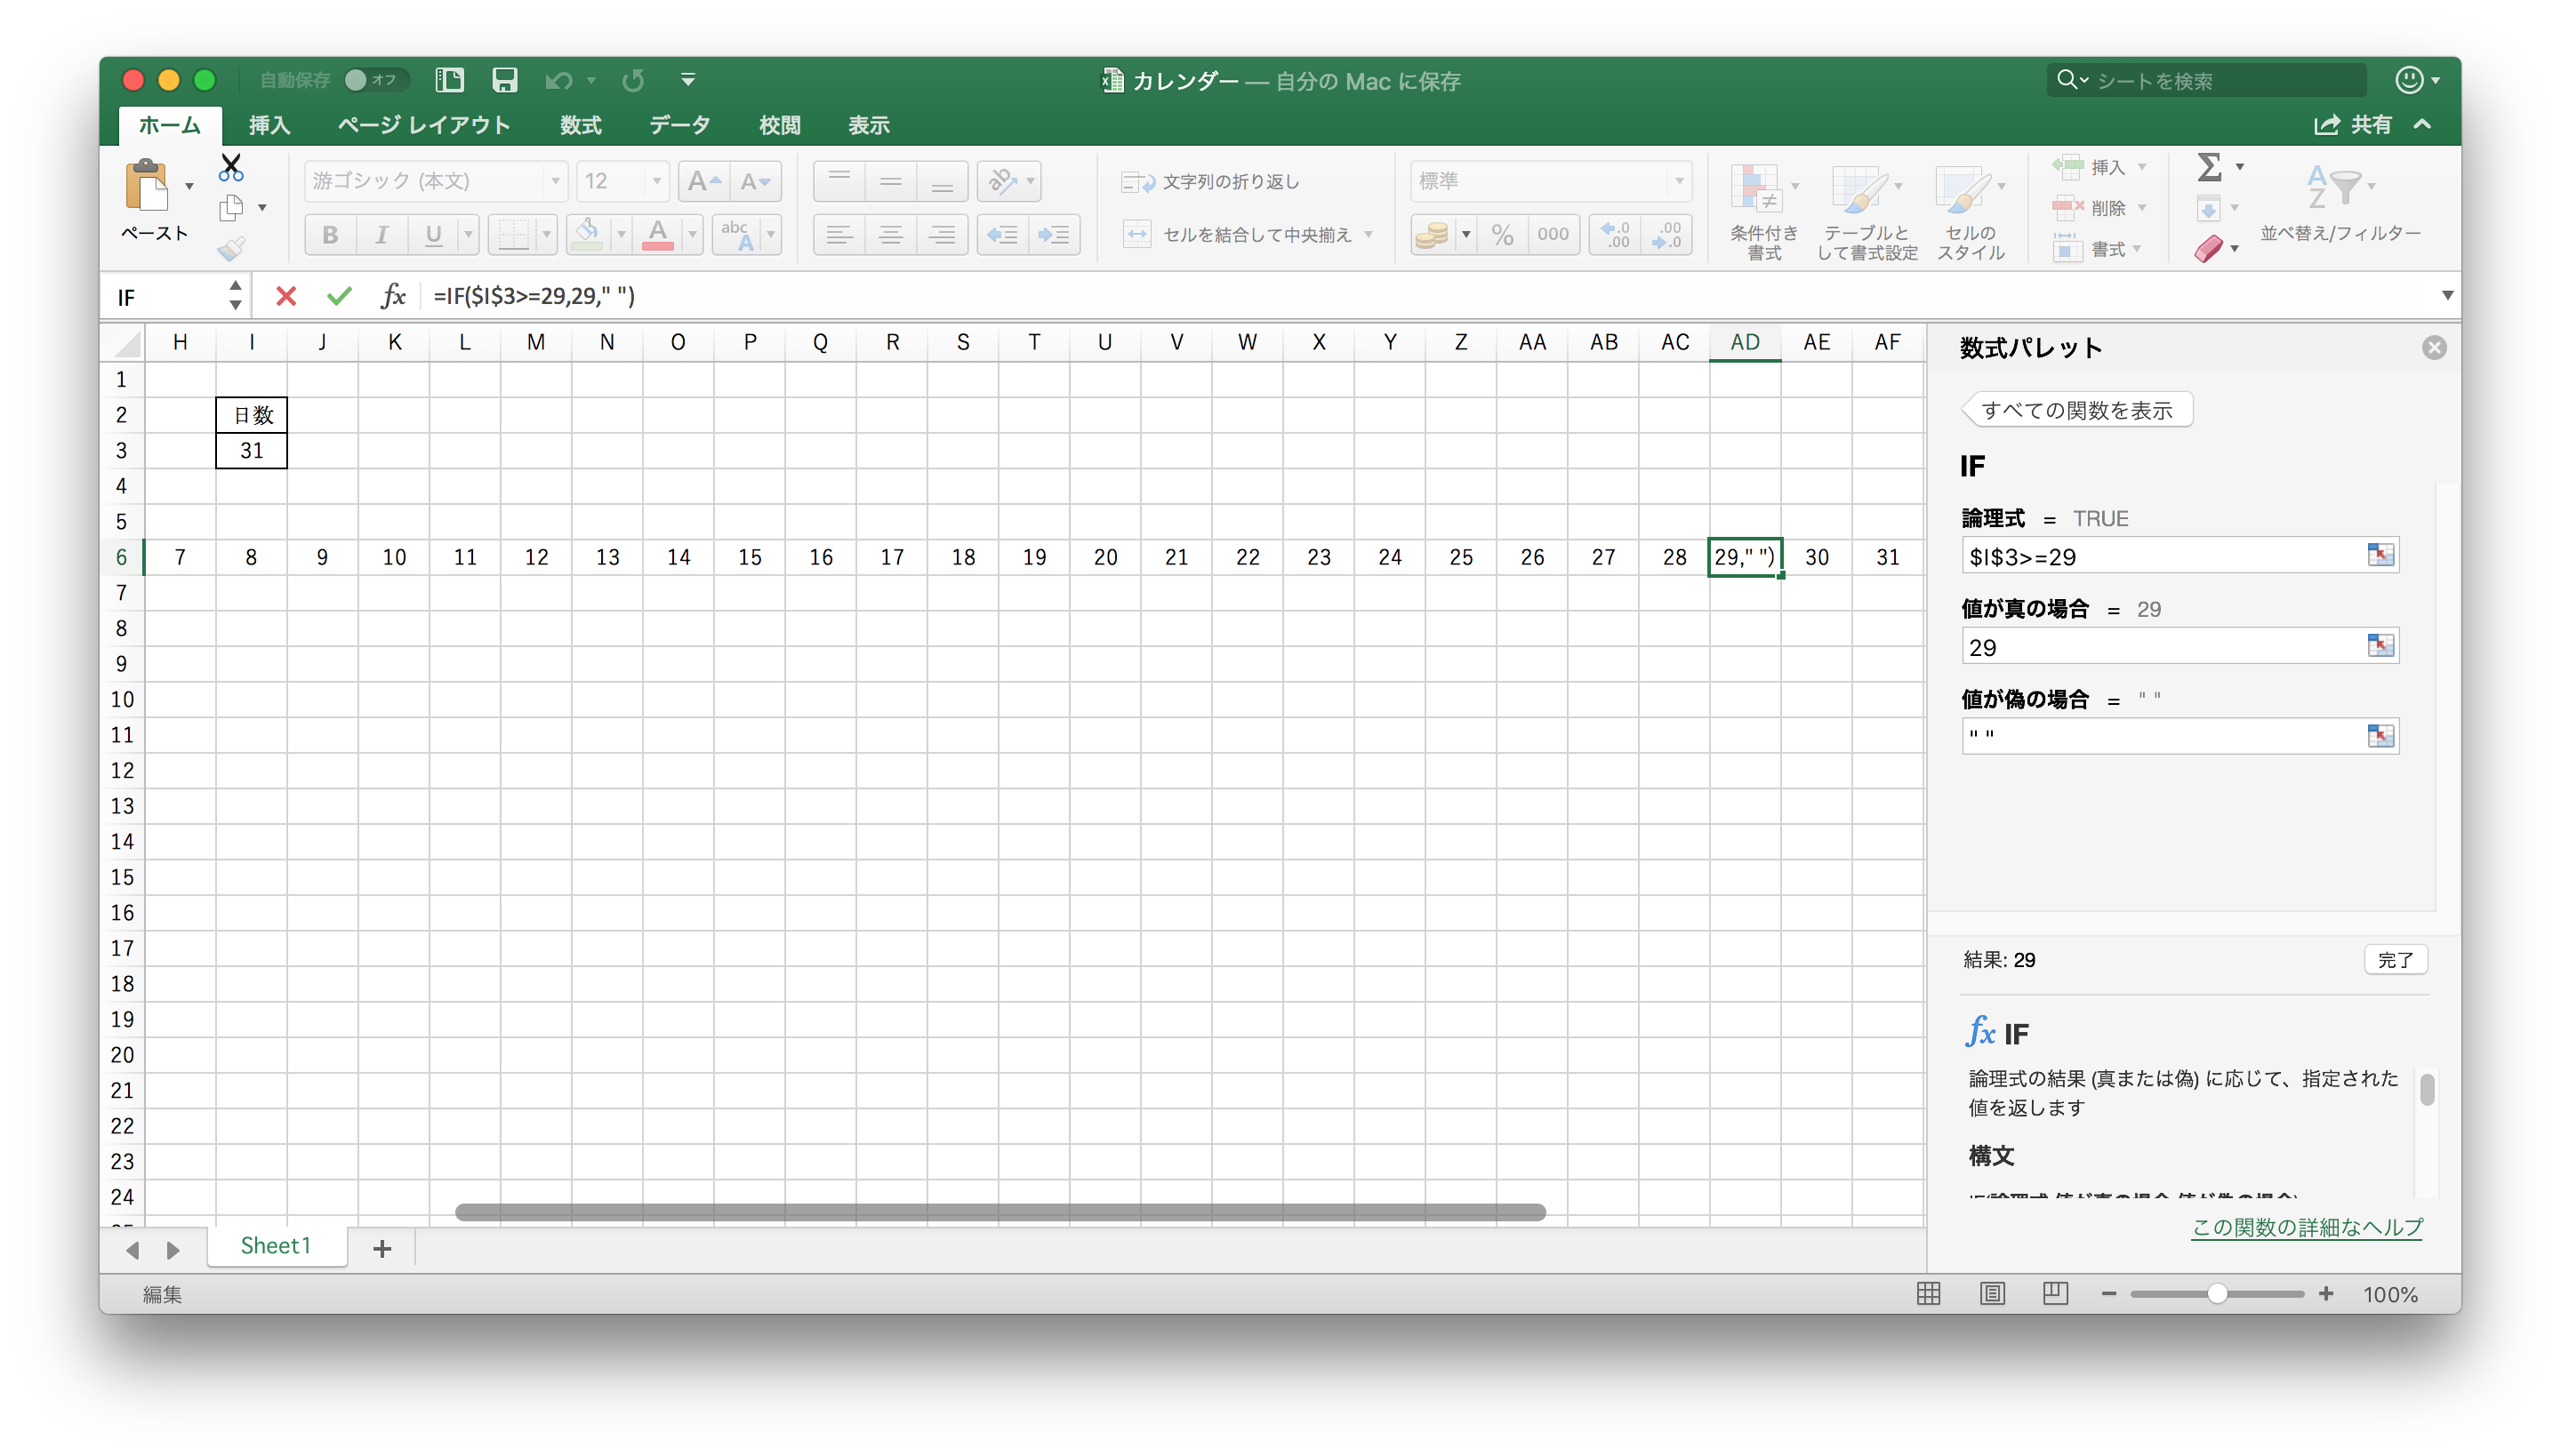Click the cut scissors icon
The height and width of the screenshot is (1456, 2561).
(231, 167)
